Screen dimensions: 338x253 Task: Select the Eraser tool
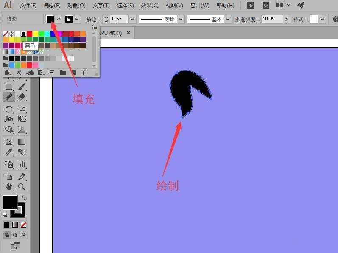(x=22, y=97)
